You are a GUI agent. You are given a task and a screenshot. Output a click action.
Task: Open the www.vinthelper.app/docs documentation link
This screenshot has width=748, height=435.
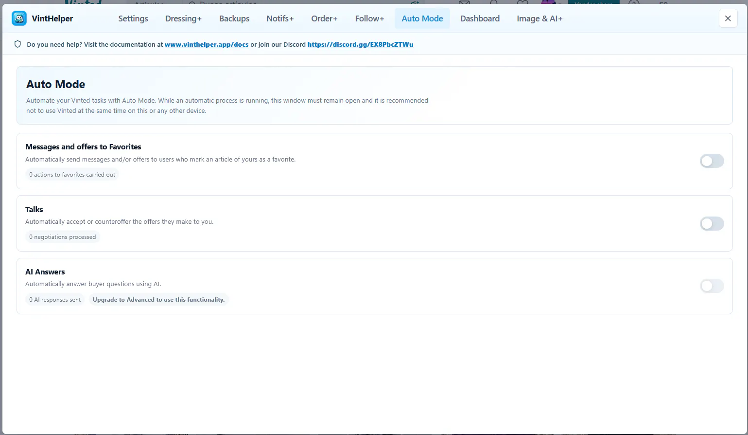[207, 44]
